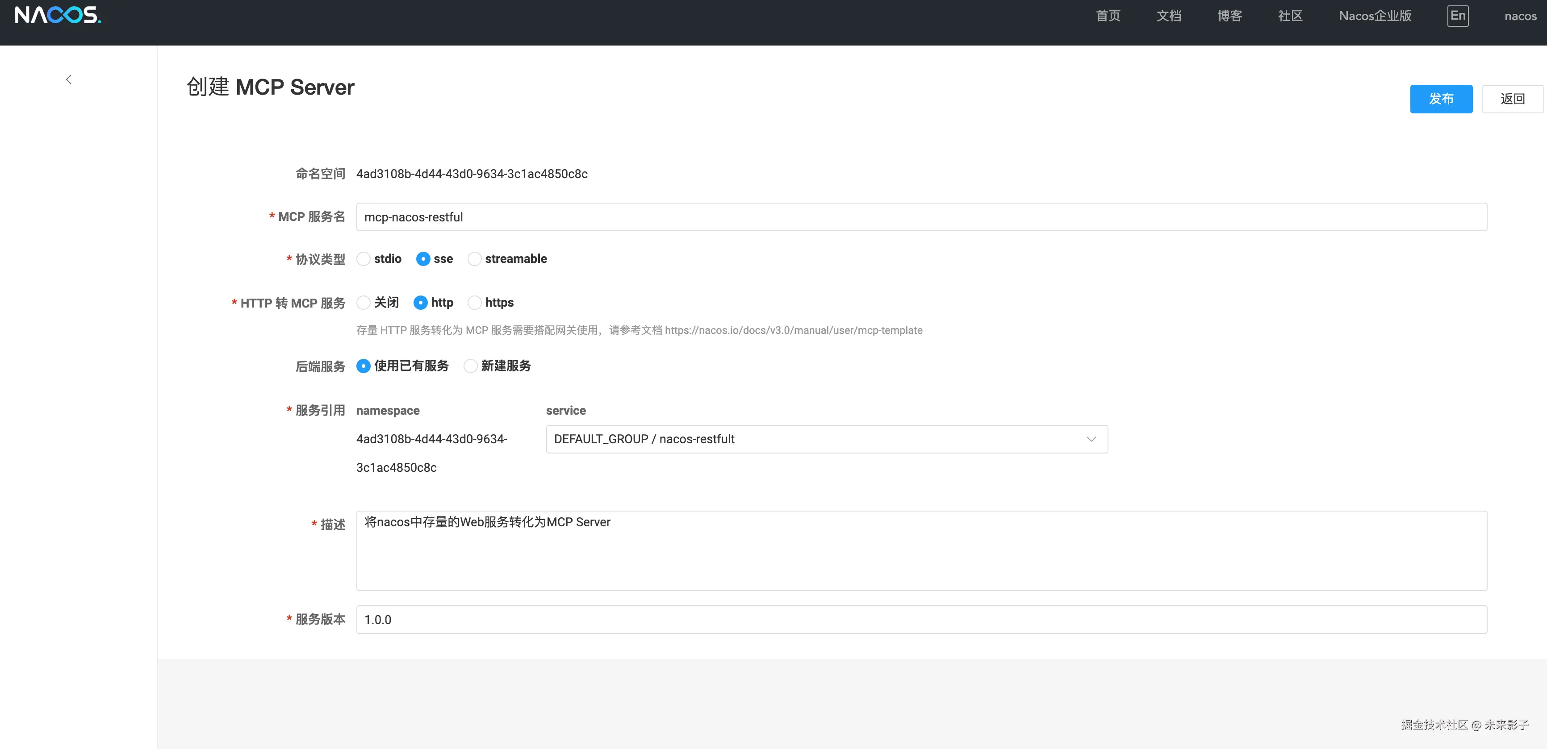
Task: Open 文档 in top navigation
Action: coord(1169,16)
